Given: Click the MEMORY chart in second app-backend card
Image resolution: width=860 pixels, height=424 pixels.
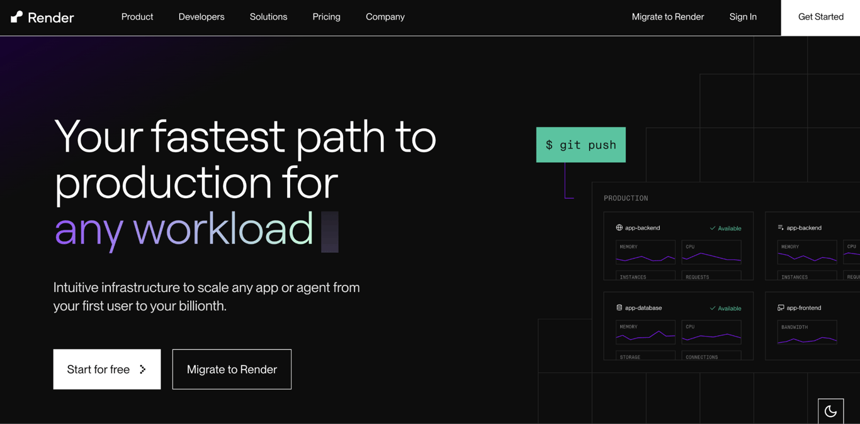Looking at the screenshot, I should pos(807,252).
